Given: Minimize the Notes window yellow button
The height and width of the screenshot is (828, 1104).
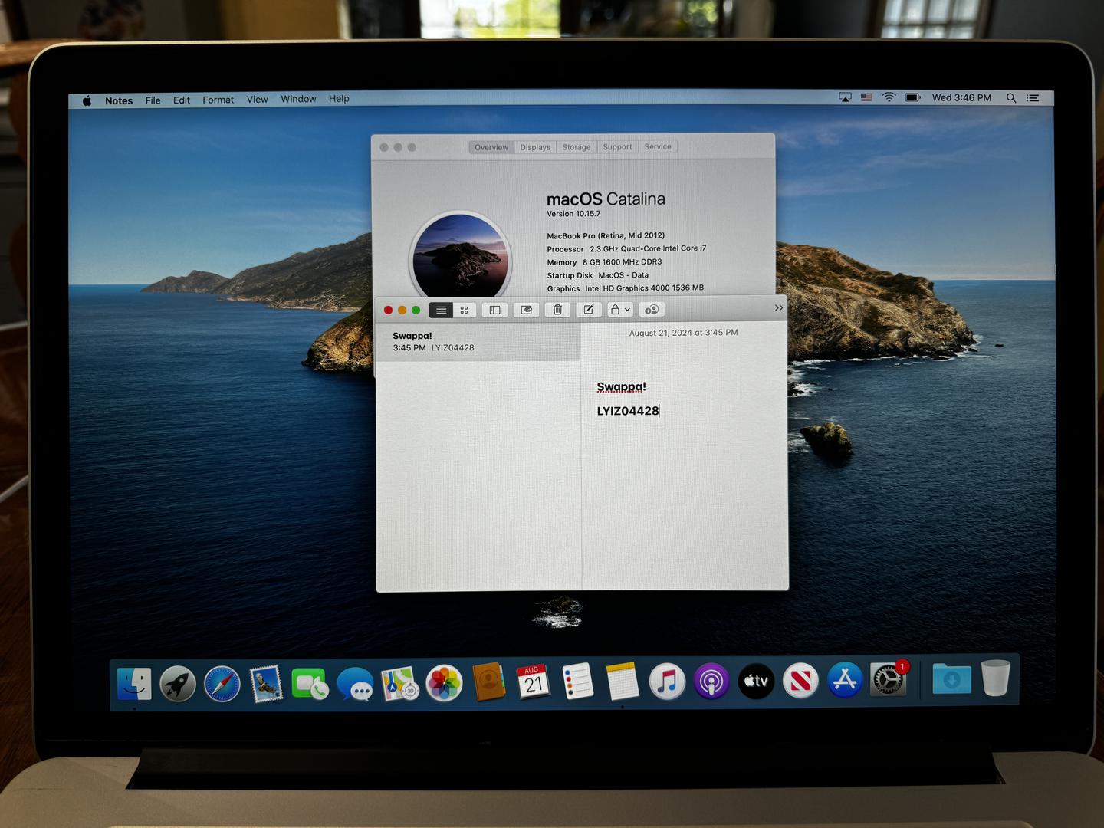Looking at the screenshot, I should [402, 310].
